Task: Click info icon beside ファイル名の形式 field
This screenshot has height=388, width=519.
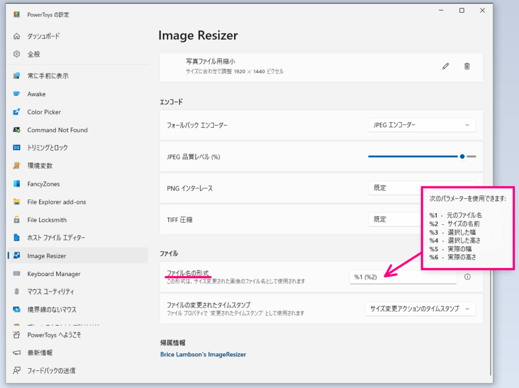Action: (467, 277)
